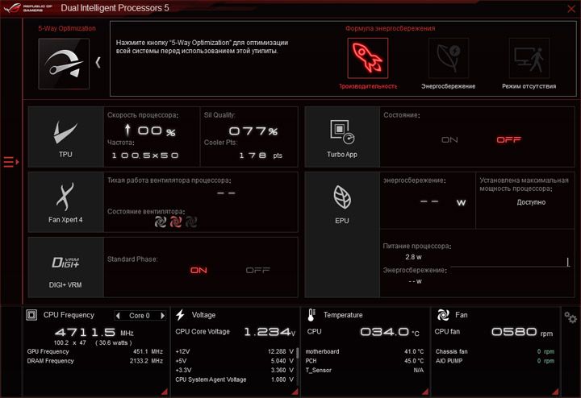This screenshot has width=581, height=398.
Task: Set Standard Phase to OFF
Action: [x=258, y=271]
